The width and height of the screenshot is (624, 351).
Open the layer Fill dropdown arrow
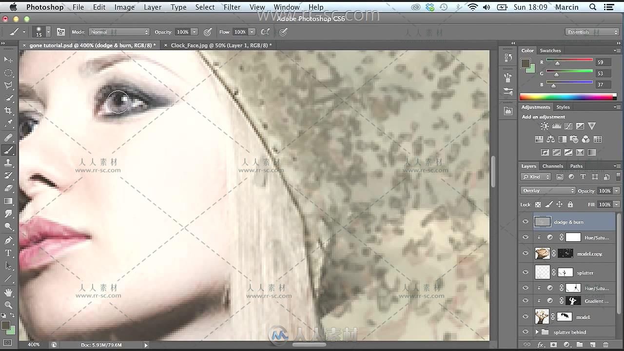[x=617, y=205]
